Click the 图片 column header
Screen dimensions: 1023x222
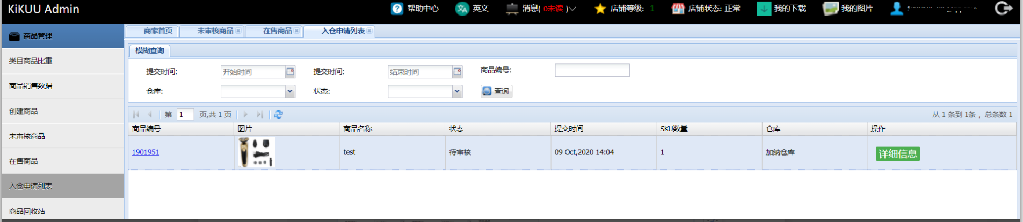click(287, 129)
